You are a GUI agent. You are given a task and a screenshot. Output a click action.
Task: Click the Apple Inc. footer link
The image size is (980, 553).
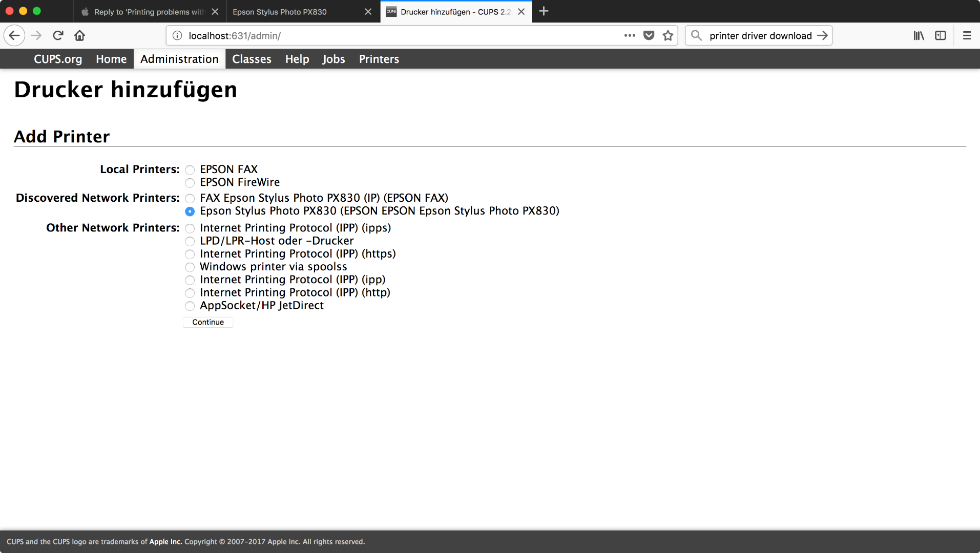pyautogui.click(x=165, y=542)
